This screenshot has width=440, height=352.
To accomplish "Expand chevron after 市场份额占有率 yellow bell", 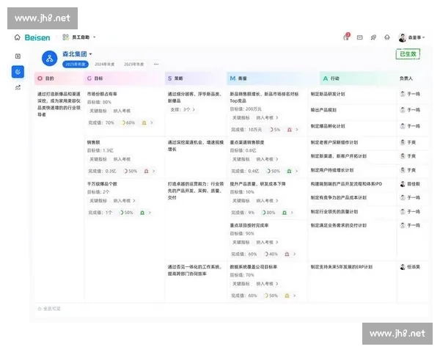I will tap(152, 122).
